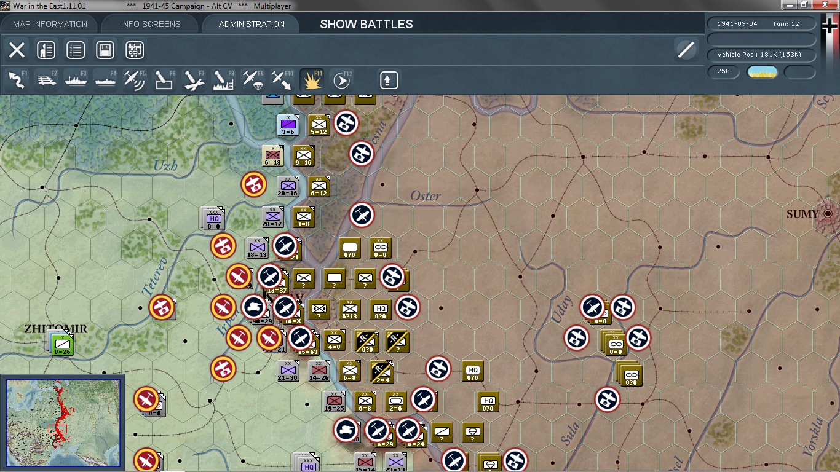The image size is (840, 472).
Task: Open the commander's report icon
Action: pos(46,50)
